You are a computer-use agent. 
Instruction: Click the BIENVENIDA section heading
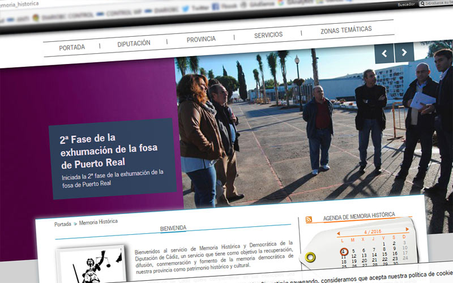coord(173,229)
